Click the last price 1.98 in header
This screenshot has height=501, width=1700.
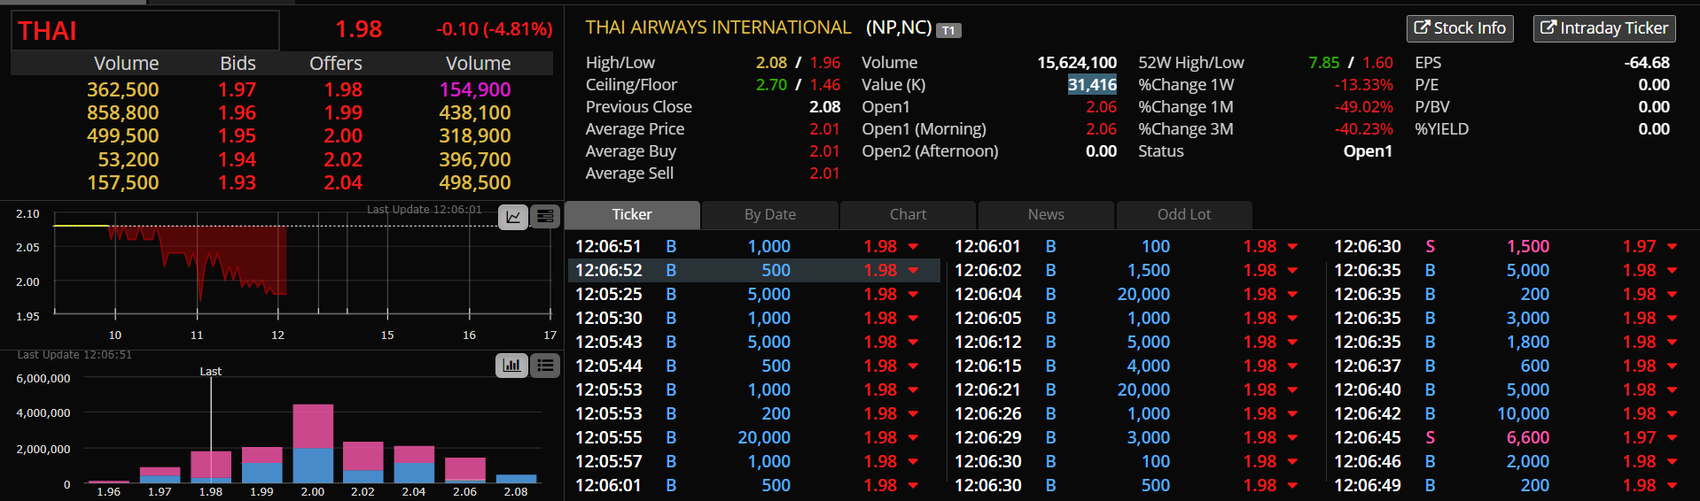(358, 29)
